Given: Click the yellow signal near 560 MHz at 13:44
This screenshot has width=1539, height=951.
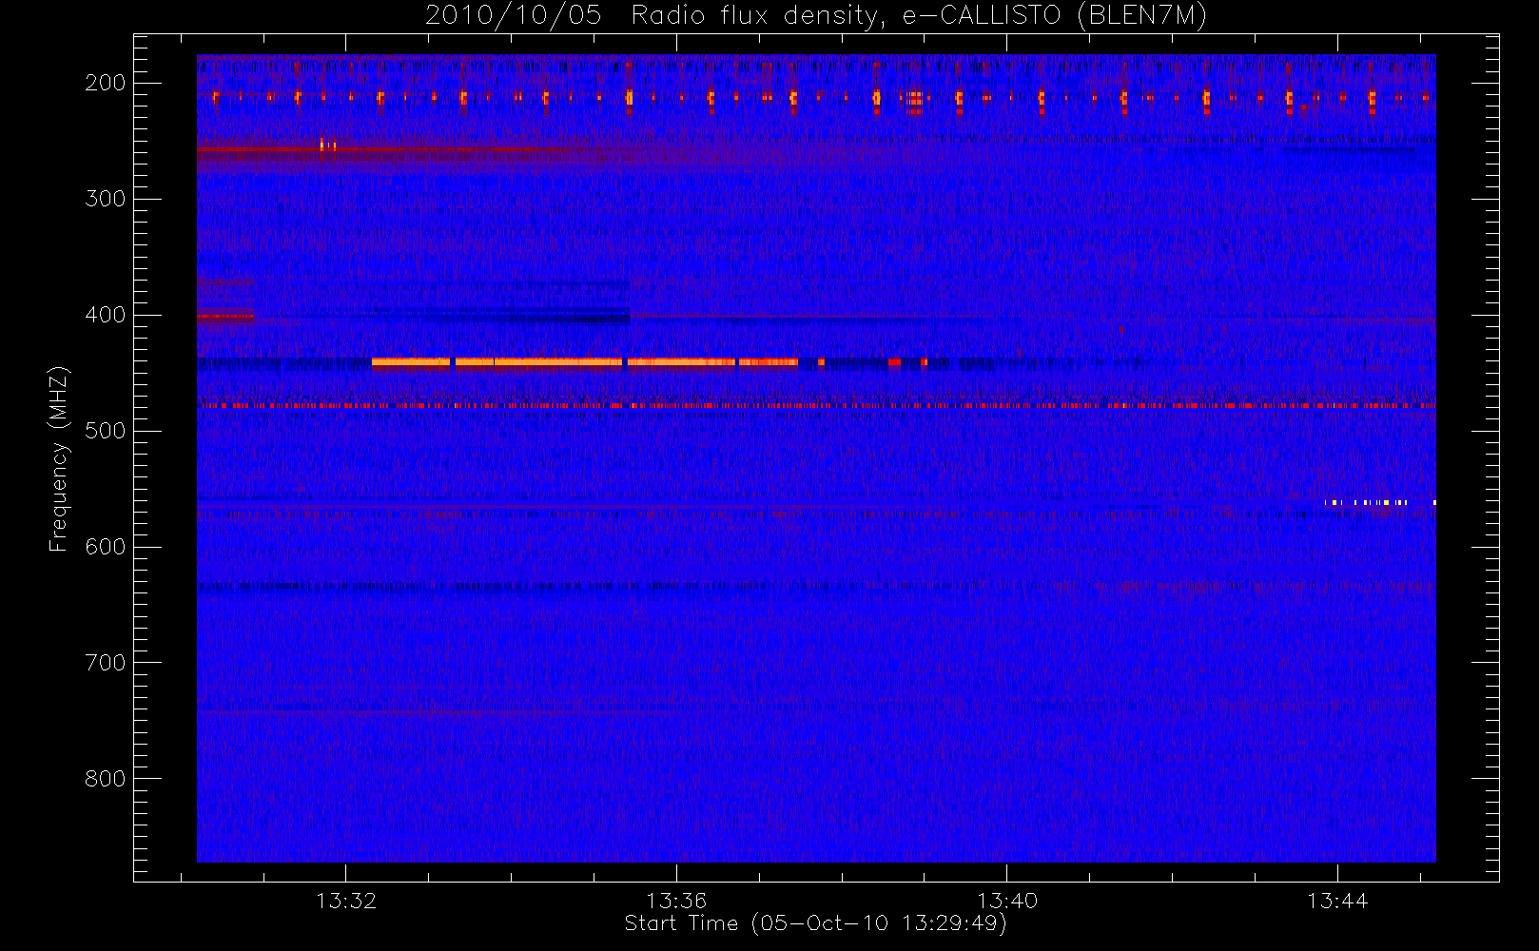Looking at the screenshot, I should pyautogui.click(x=1379, y=502).
